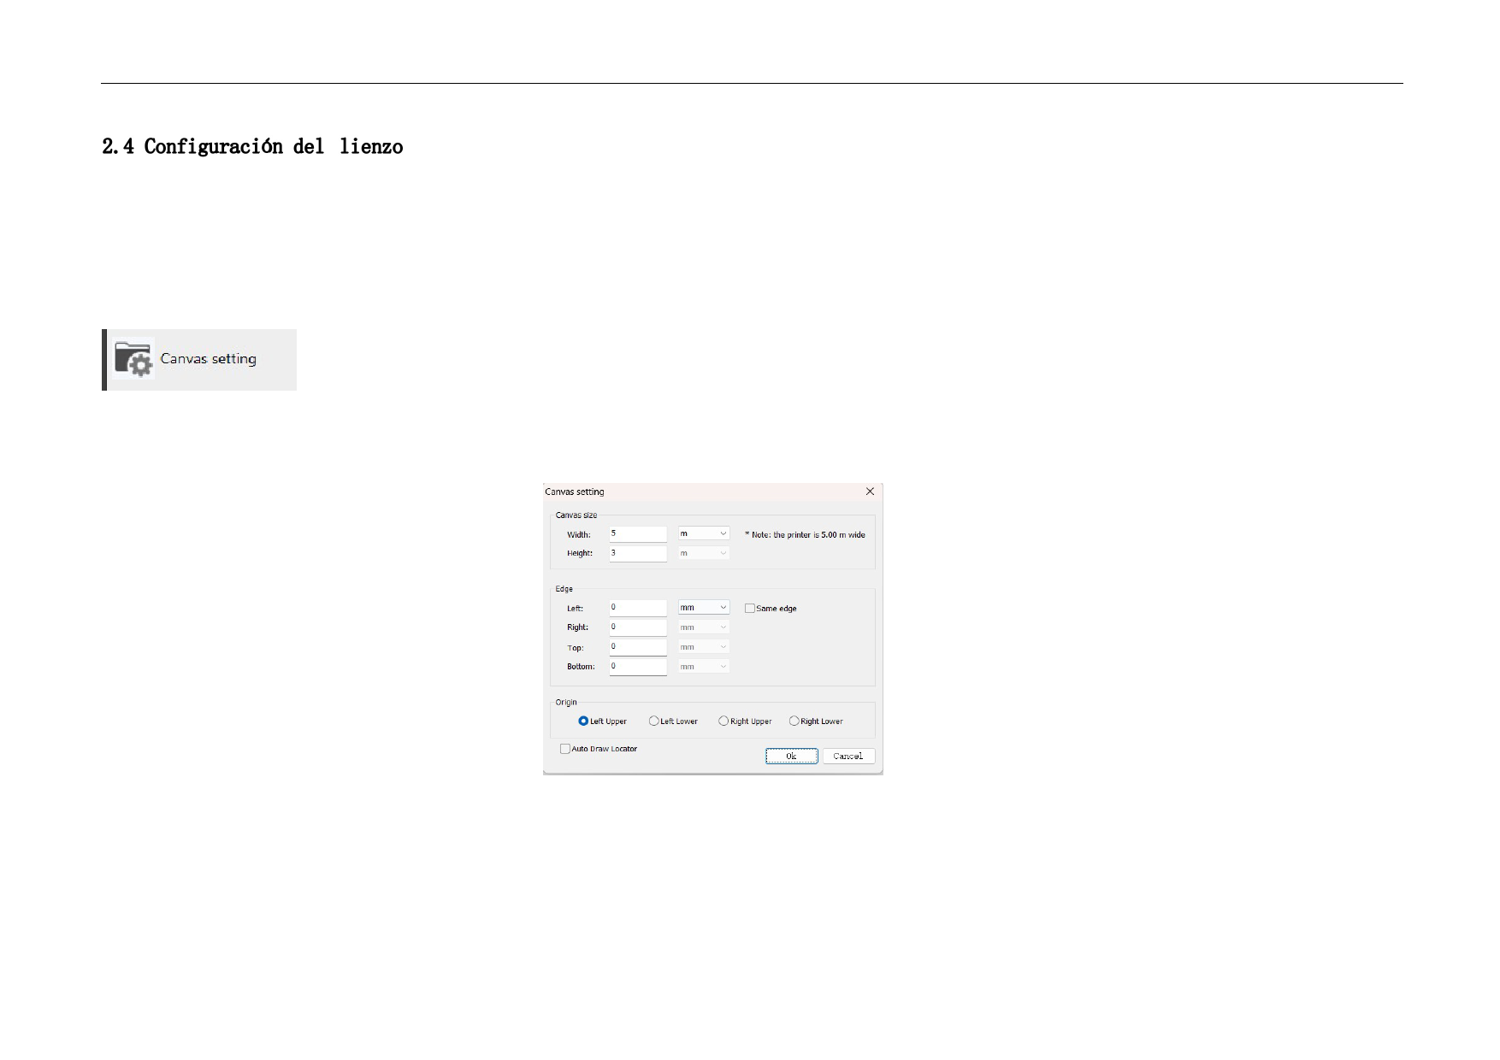
Task: Enable the Auto Draw Locator checkbox
Action: tap(565, 749)
